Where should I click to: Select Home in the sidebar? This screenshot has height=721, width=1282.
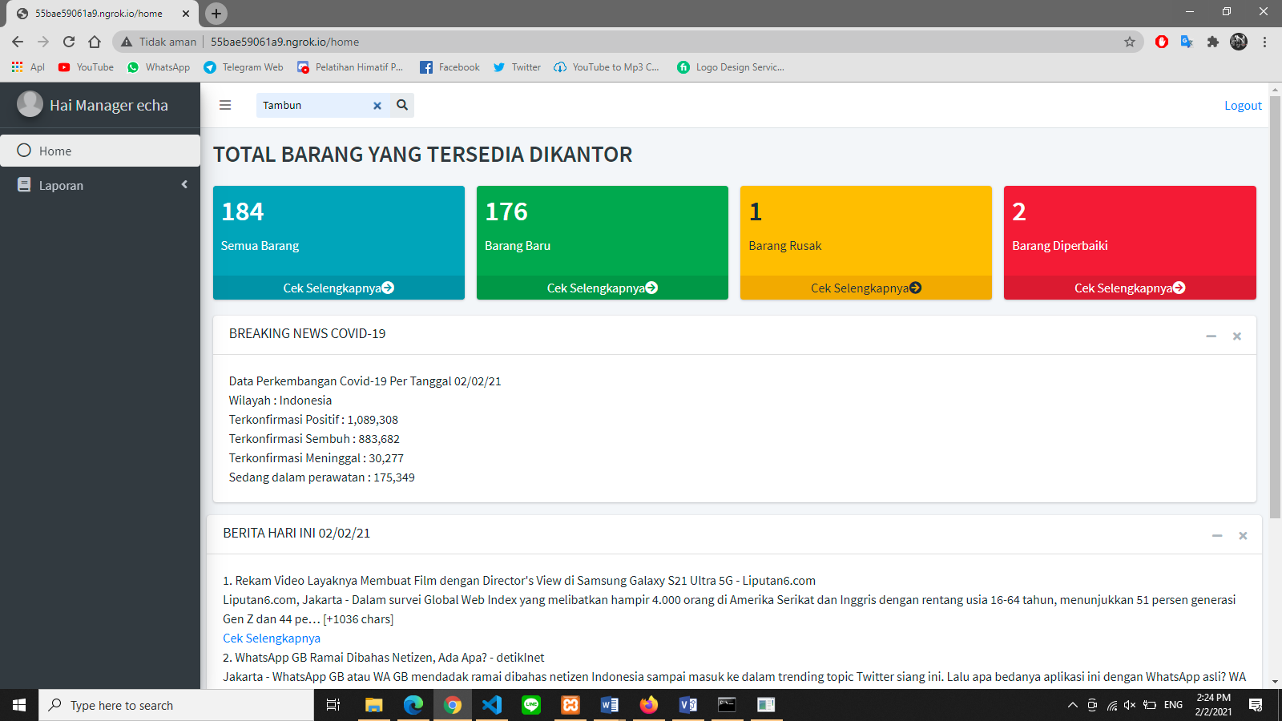100,151
